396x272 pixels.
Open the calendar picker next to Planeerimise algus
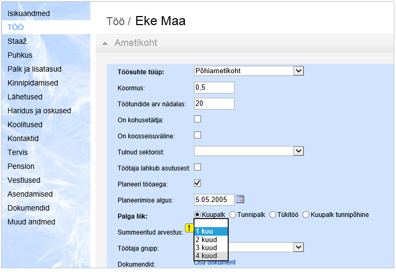pos(240,199)
